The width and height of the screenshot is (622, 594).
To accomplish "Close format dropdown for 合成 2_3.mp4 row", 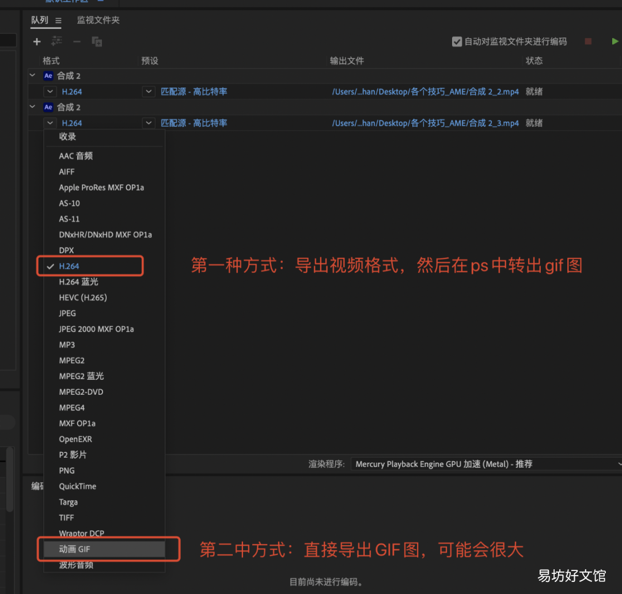I will [50, 123].
